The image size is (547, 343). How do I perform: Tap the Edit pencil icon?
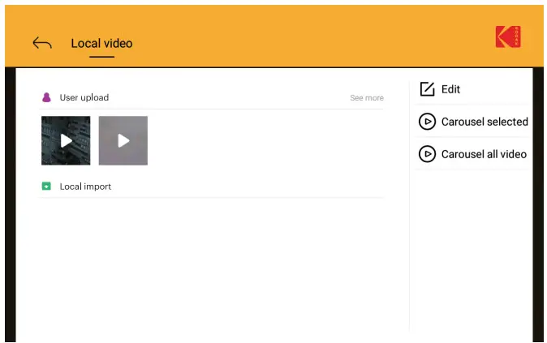pos(427,89)
